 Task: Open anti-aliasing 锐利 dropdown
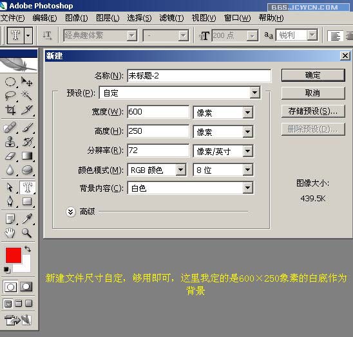coord(312,35)
